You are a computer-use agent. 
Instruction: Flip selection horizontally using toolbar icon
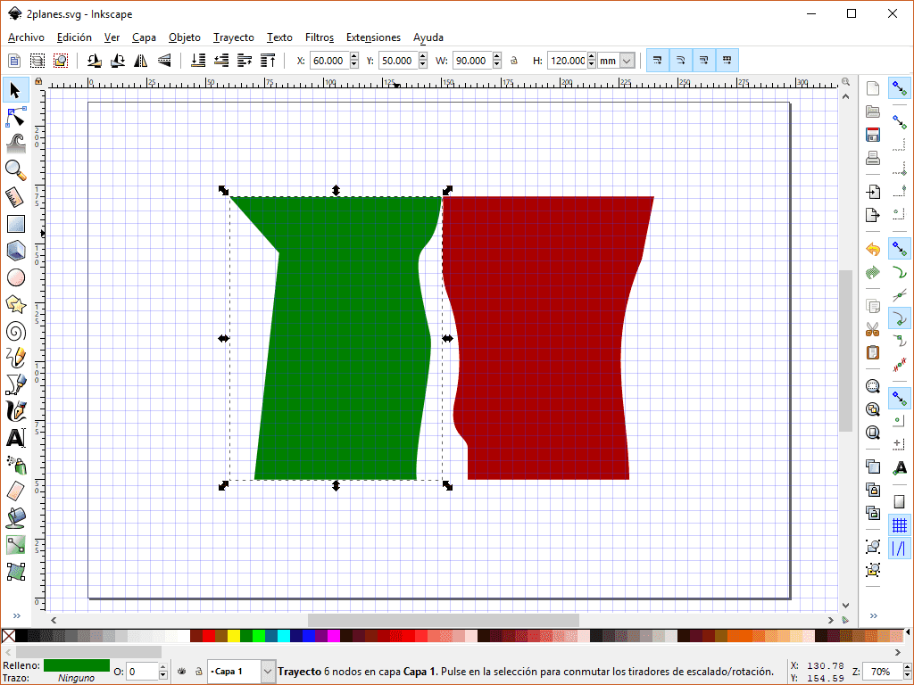(141, 61)
